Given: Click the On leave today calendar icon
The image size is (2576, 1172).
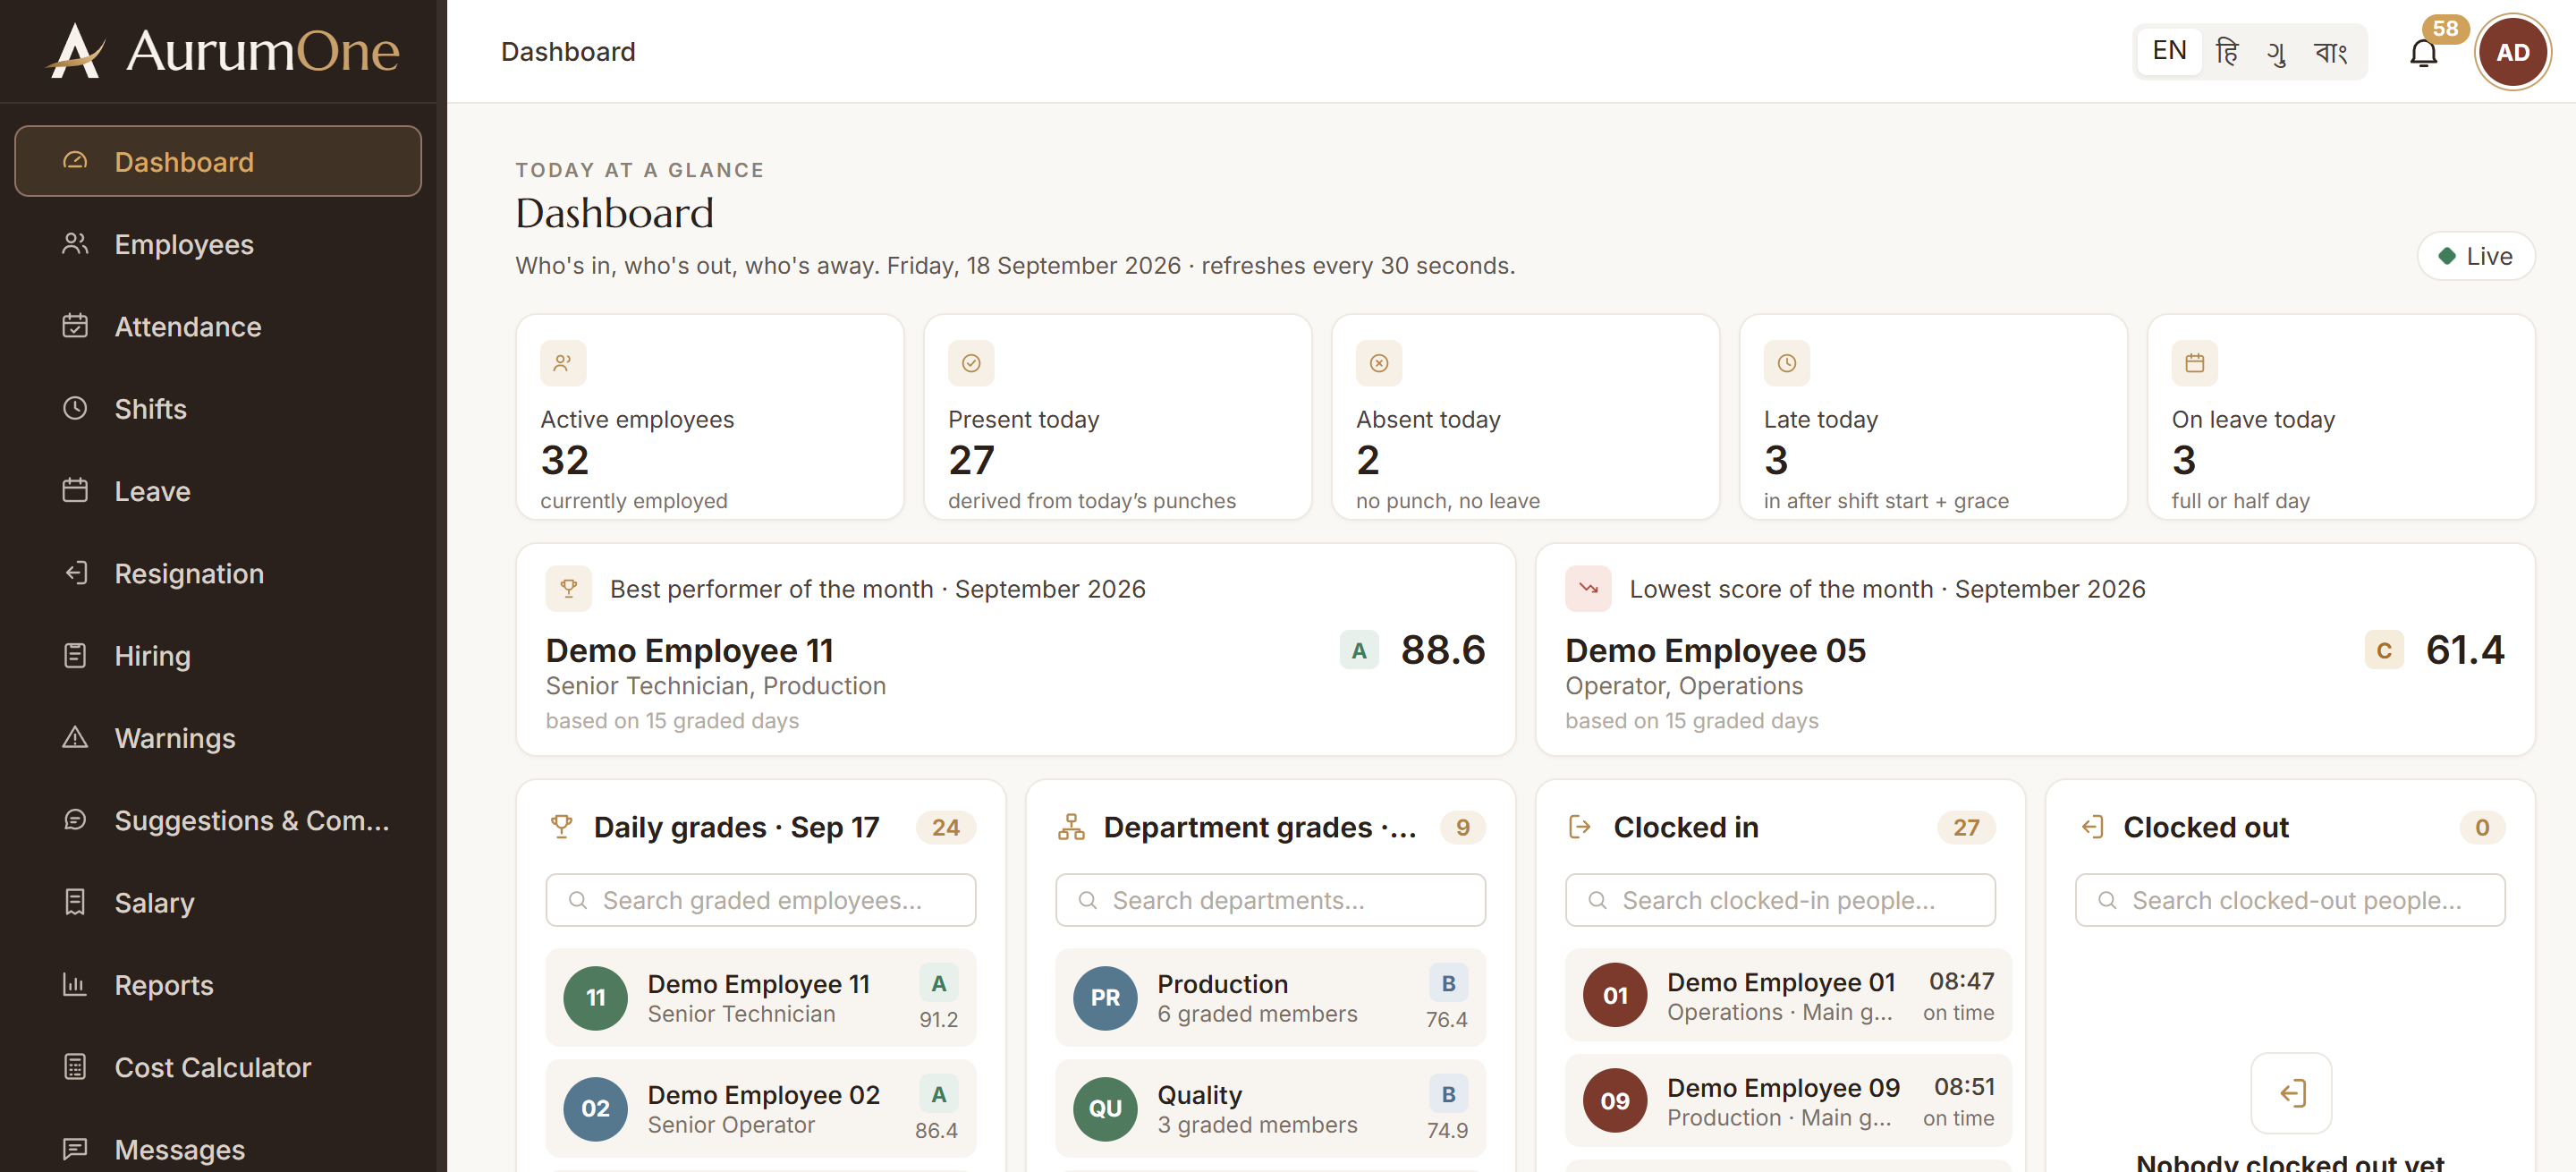Looking at the screenshot, I should click(2195, 363).
